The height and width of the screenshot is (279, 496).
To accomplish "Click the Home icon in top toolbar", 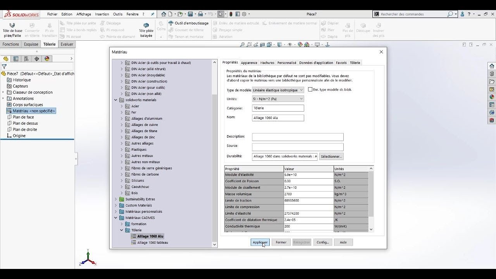I will tap(164, 14).
